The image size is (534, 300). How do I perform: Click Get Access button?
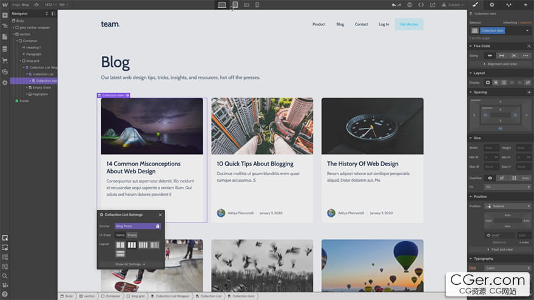[409, 24]
